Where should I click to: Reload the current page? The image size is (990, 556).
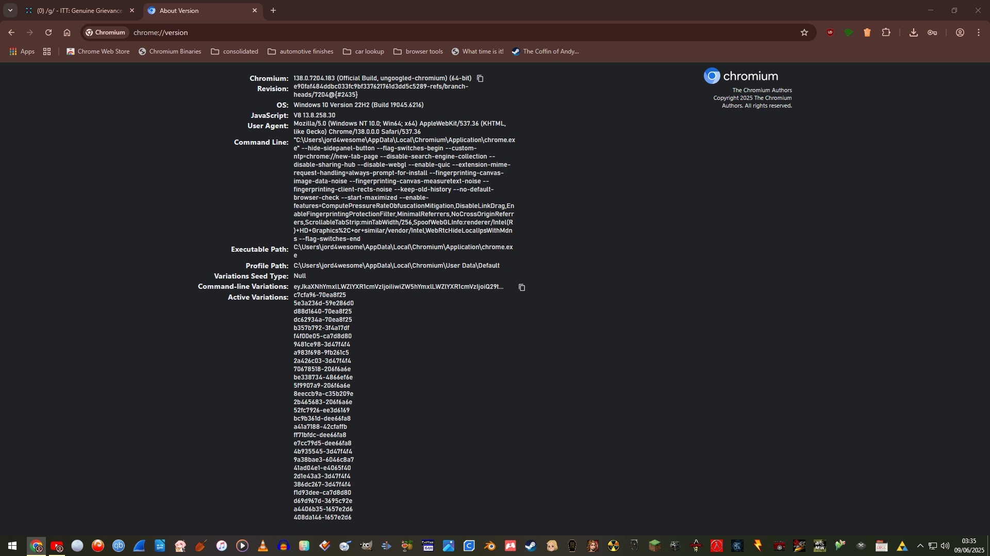tap(48, 32)
